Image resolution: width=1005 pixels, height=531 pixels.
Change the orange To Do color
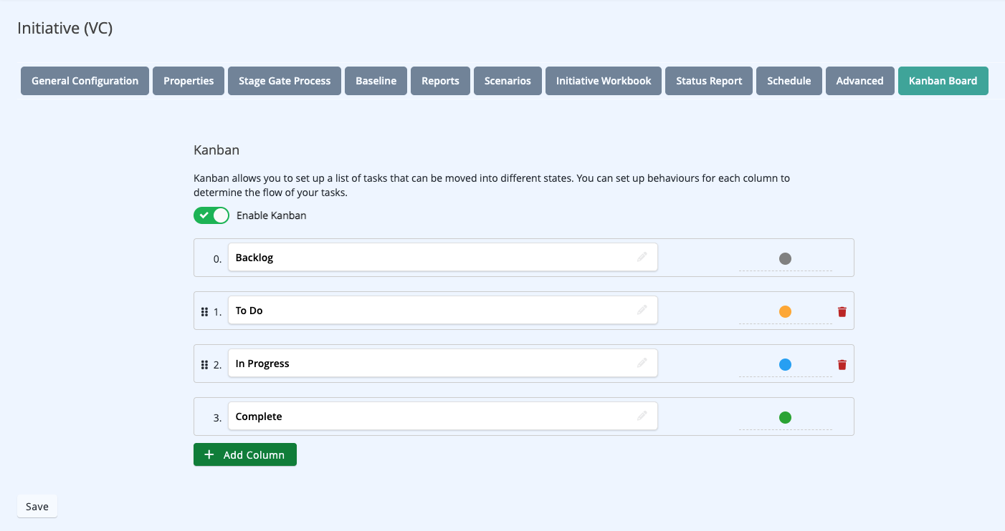(x=785, y=312)
